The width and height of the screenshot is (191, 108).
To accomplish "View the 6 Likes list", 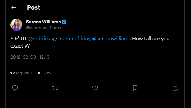I will click(x=45, y=73).
